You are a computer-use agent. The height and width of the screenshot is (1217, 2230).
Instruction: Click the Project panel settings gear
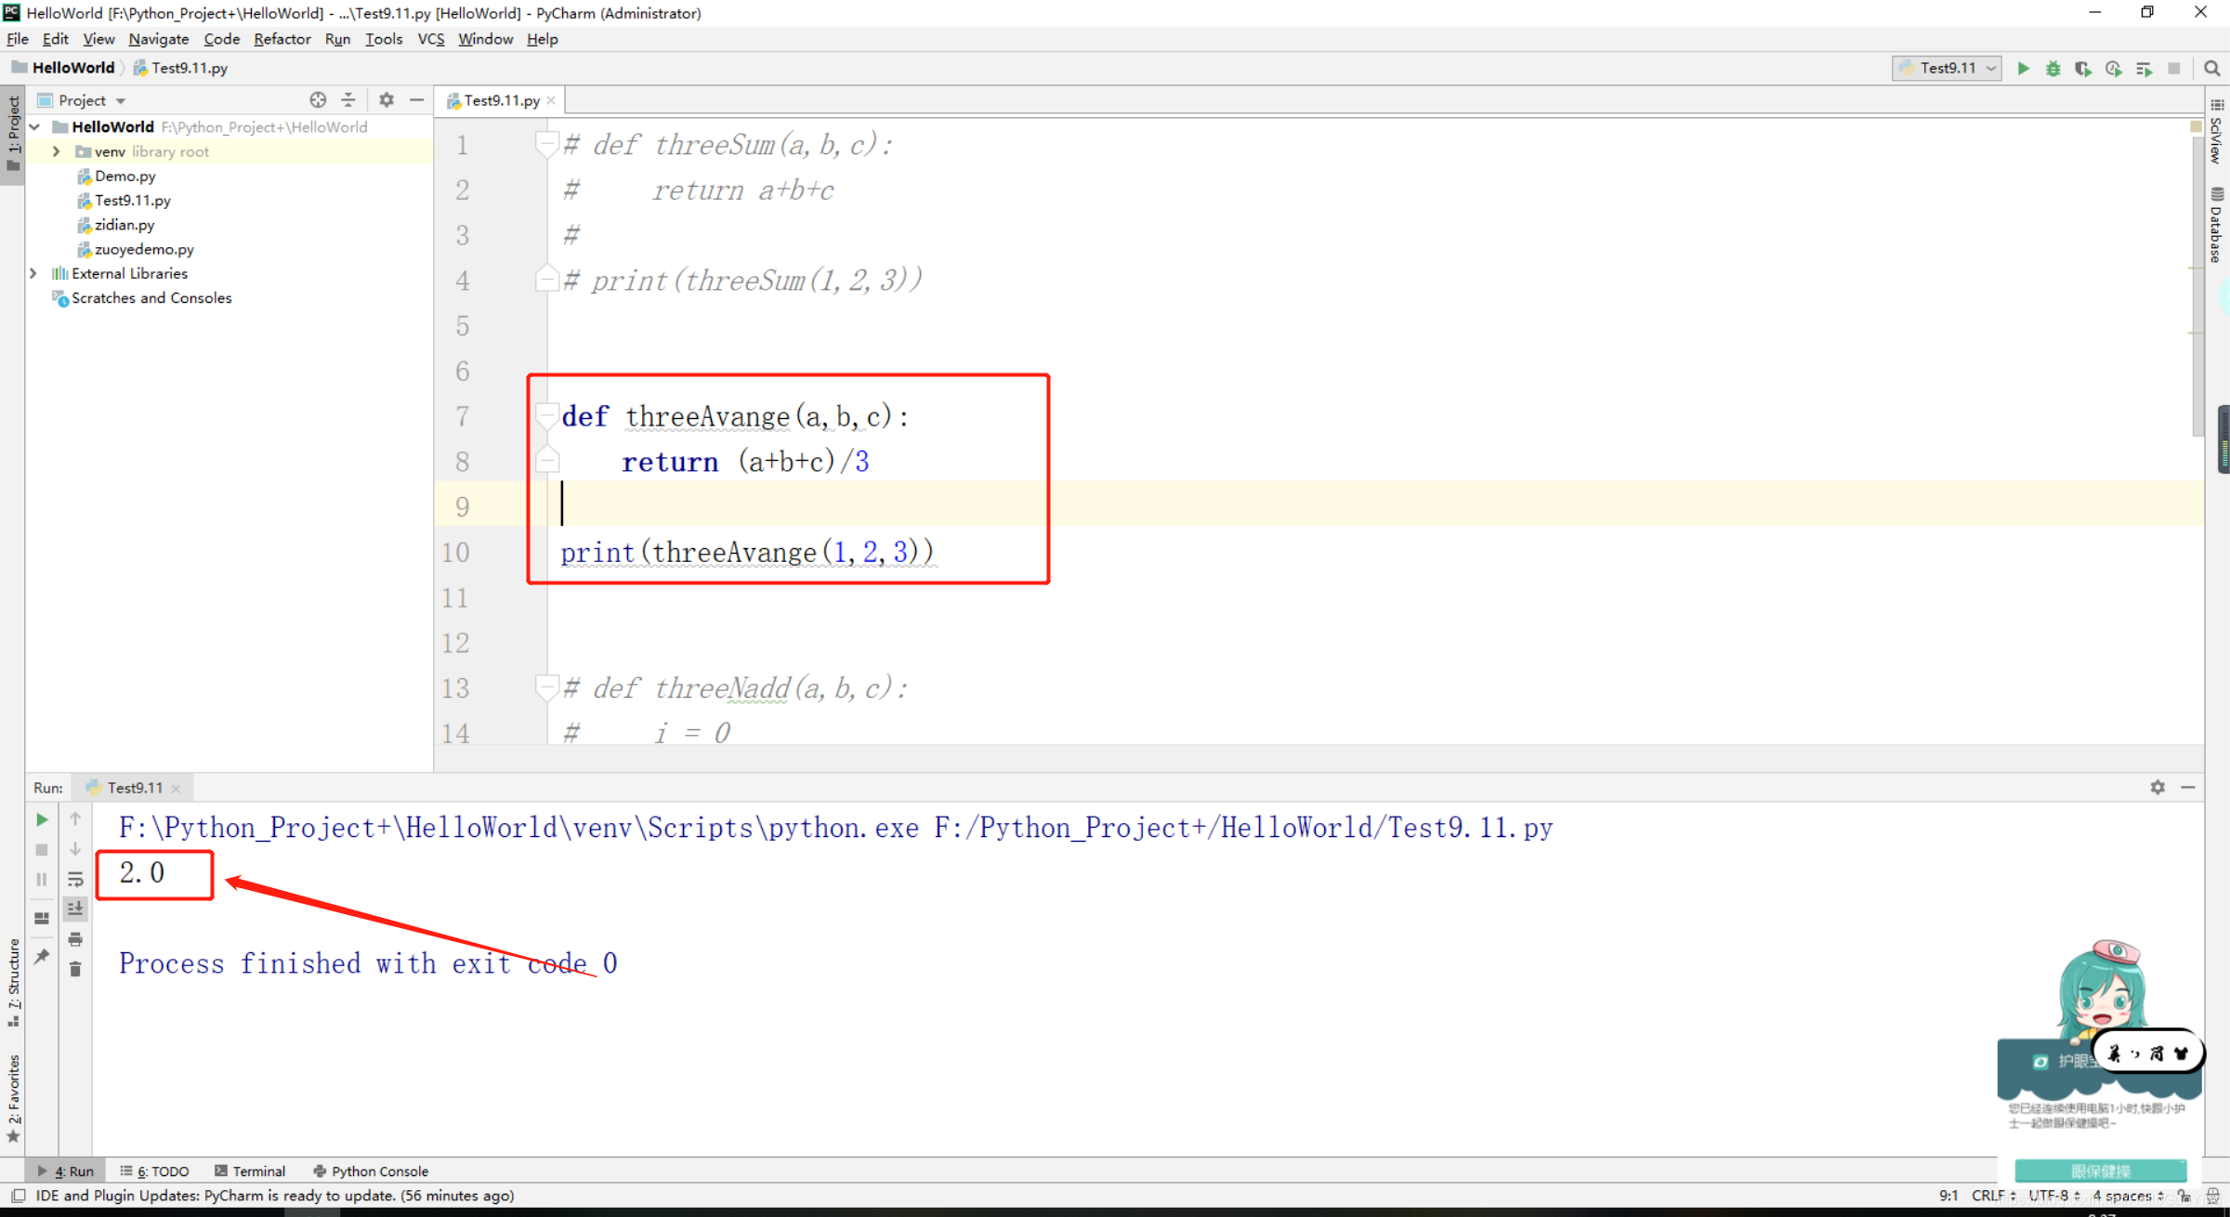387,100
